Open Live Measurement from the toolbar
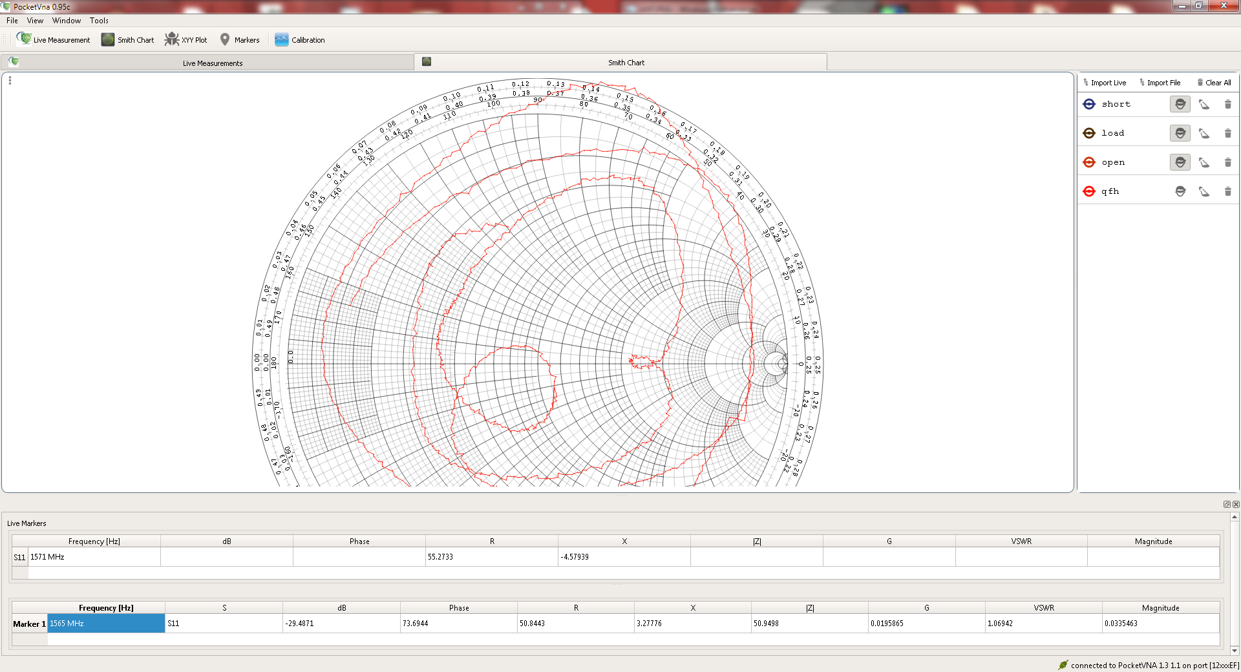The image size is (1241, 672). [x=54, y=39]
